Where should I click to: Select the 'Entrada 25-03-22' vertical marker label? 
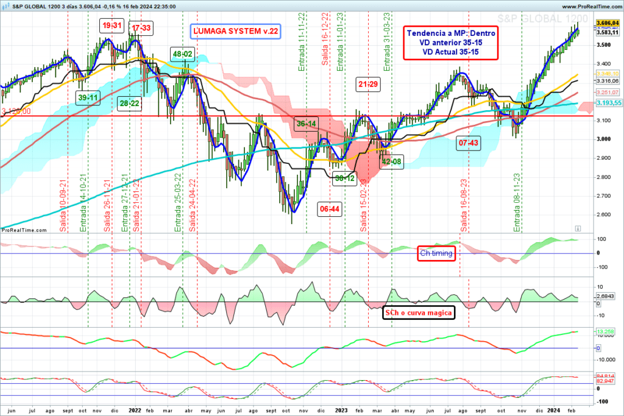tap(178, 203)
